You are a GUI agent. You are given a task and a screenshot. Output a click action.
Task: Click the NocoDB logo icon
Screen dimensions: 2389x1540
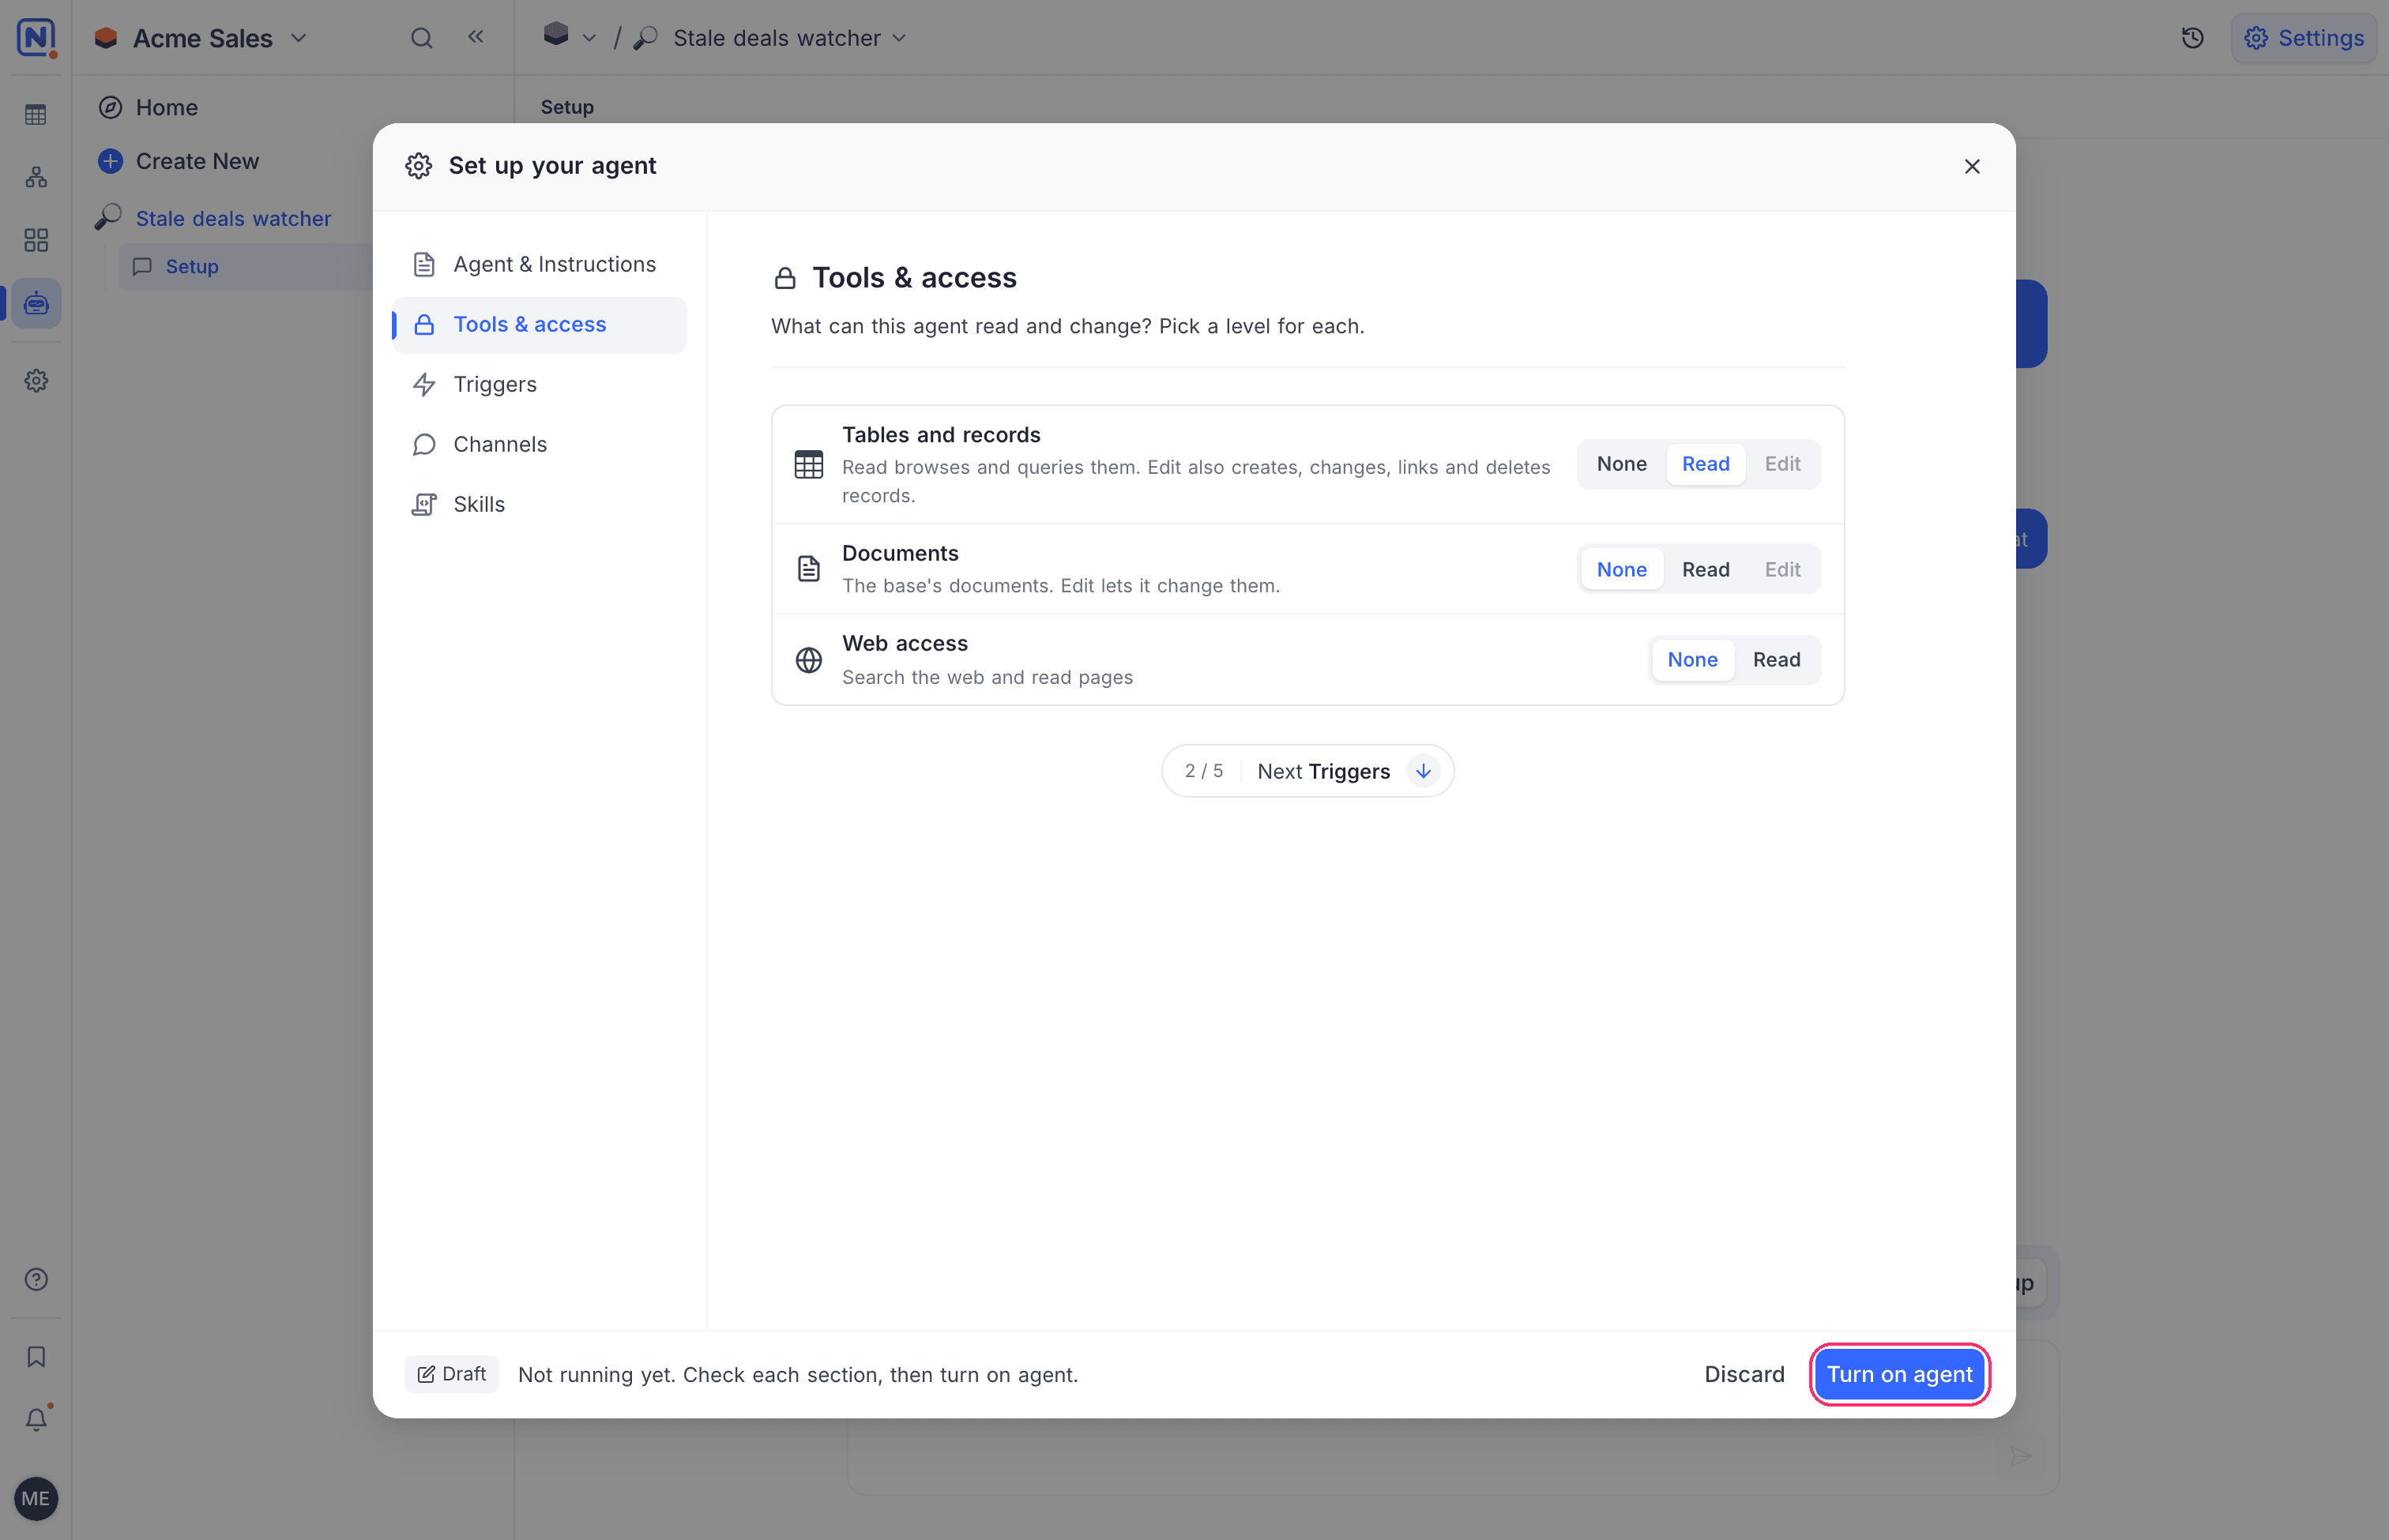coord(36,38)
